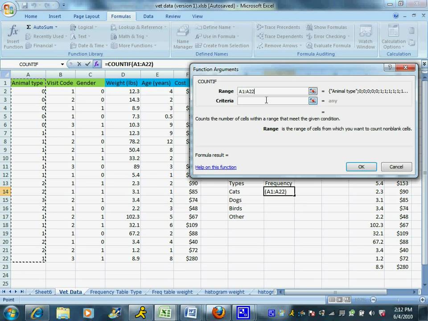428x321 pixels.
Task: Open Recently Used functions
Action: pos(46,36)
